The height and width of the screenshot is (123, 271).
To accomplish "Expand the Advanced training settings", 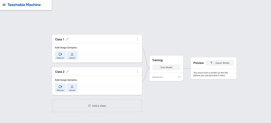I will (x=179, y=77).
